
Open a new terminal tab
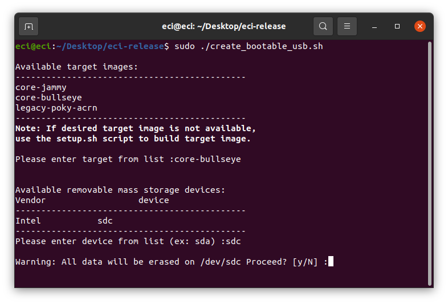click(28, 26)
